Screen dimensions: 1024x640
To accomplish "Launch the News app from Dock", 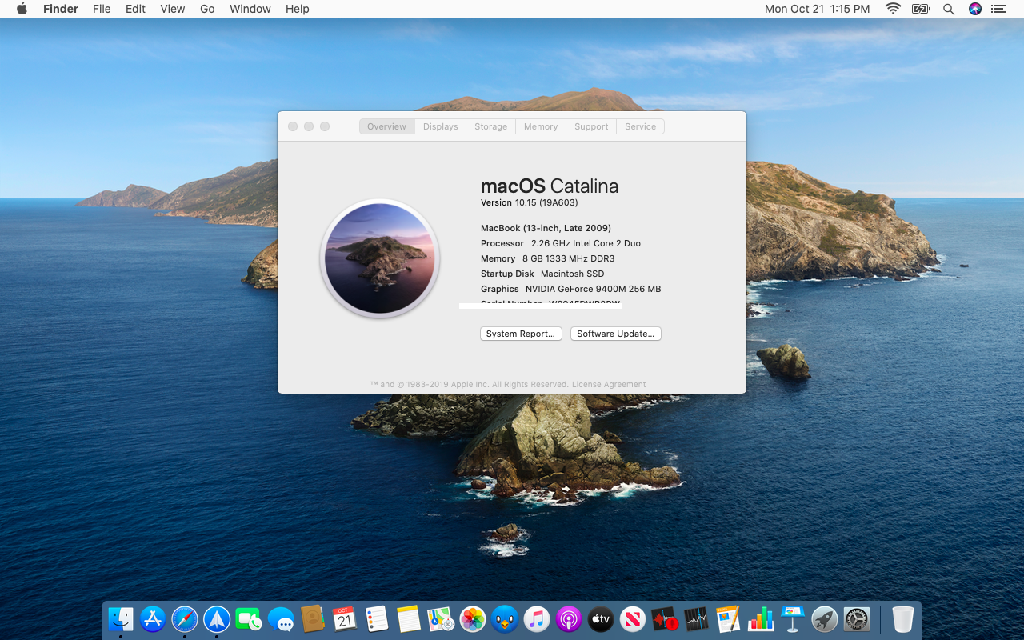I will pyautogui.click(x=633, y=619).
